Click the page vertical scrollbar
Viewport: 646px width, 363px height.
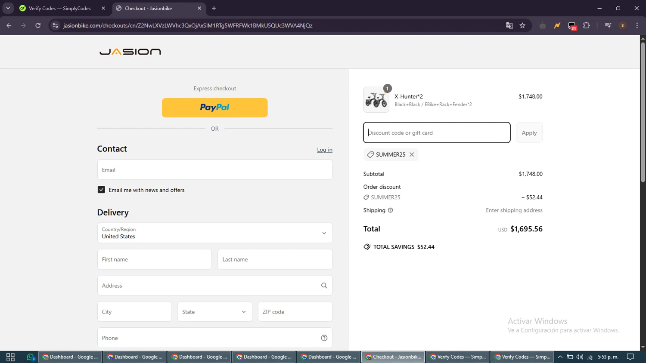click(643, 112)
